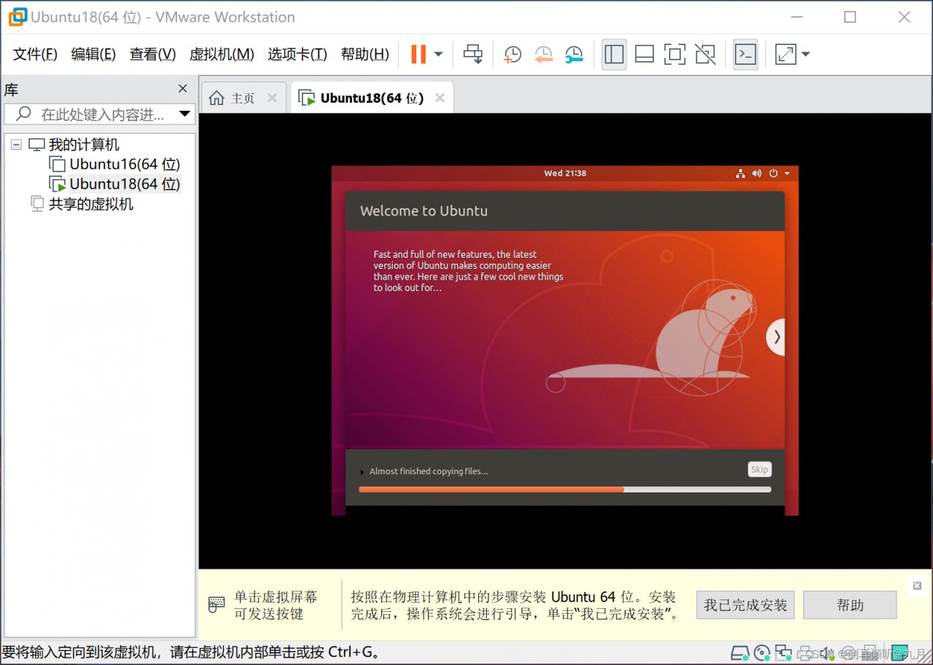Open the Ubuntu power menu icon
This screenshot has width=933, height=665.
773,173
